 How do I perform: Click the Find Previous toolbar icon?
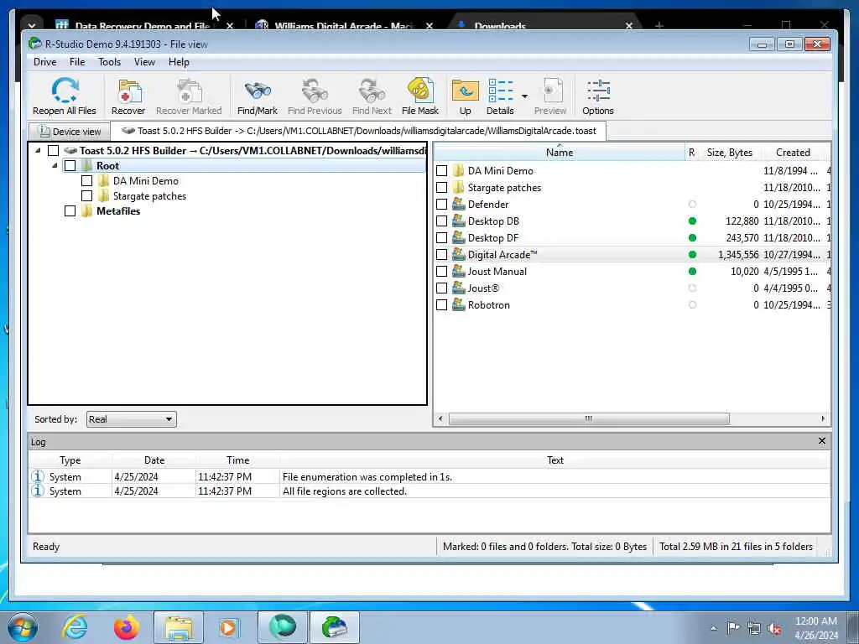pos(315,91)
